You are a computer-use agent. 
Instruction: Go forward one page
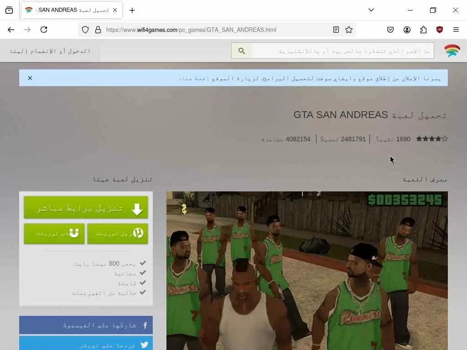(x=27, y=30)
